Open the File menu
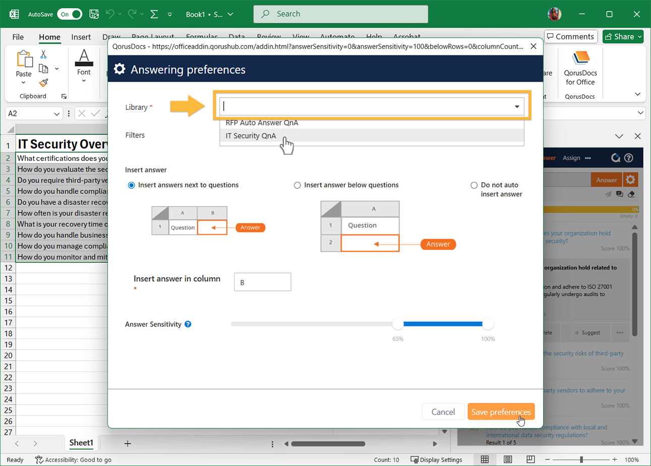 [18, 37]
